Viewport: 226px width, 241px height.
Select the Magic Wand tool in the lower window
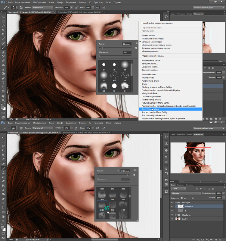pos(3,150)
